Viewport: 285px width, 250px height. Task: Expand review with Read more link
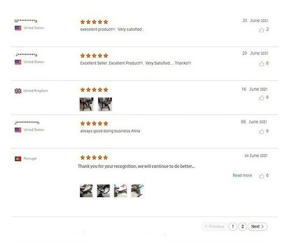click(242, 175)
